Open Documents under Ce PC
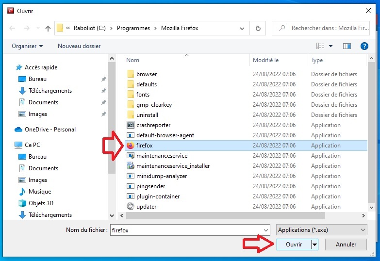The width and height of the screenshot is (380, 261). pyautogui.click(x=43, y=168)
